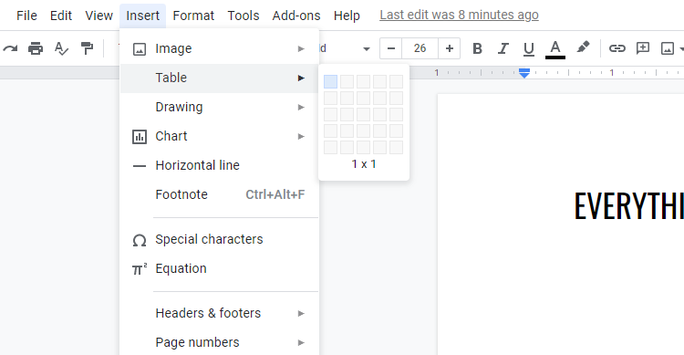Click the blue indent marker on ruler
This screenshot has width=684, height=355.
pyautogui.click(x=524, y=73)
